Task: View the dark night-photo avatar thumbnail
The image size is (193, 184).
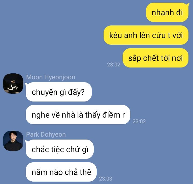Action: point(13,84)
